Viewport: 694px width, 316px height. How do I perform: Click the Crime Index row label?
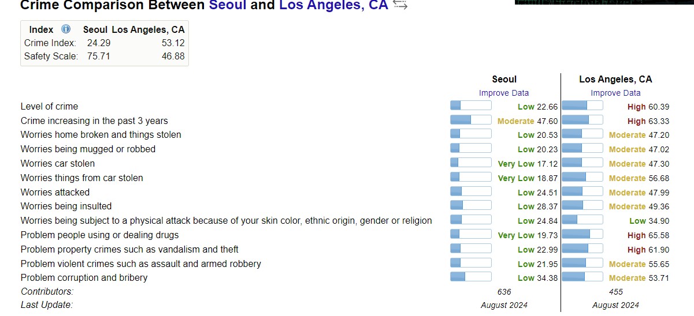pyautogui.click(x=50, y=43)
